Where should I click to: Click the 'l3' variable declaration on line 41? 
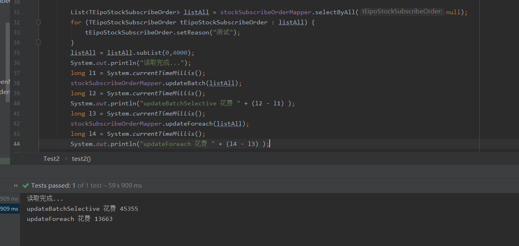click(x=92, y=113)
